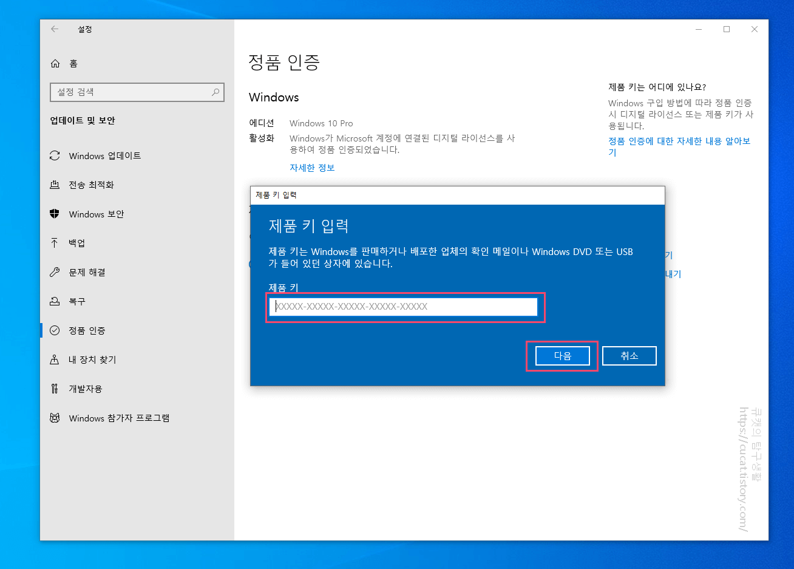Click the 다음 button in dialog

[563, 356]
